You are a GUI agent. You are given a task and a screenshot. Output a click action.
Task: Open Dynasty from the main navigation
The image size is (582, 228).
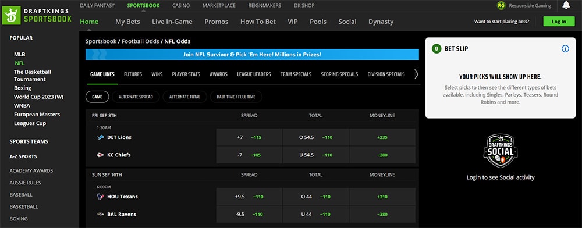[381, 22]
